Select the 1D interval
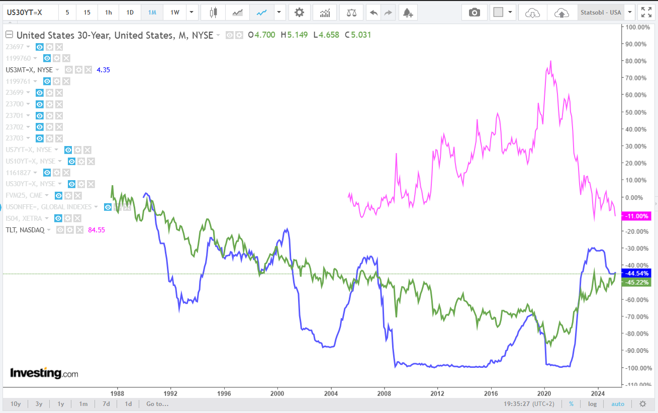658x413 pixels. [x=130, y=13]
